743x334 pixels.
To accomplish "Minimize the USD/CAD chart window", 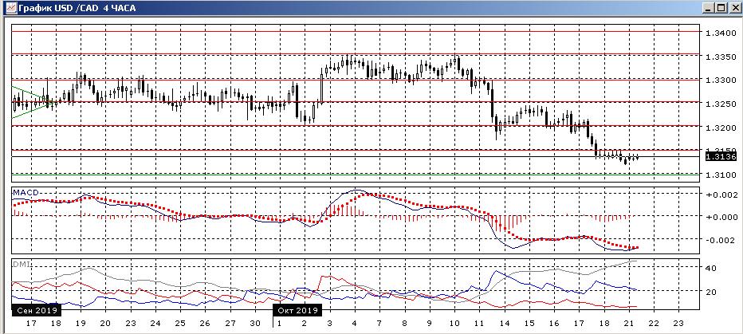I will tap(707, 8).
